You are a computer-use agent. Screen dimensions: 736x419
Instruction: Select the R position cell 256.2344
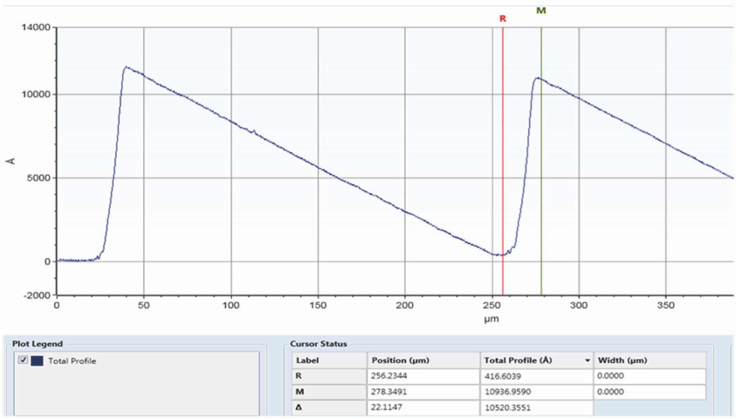click(x=389, y=376)
